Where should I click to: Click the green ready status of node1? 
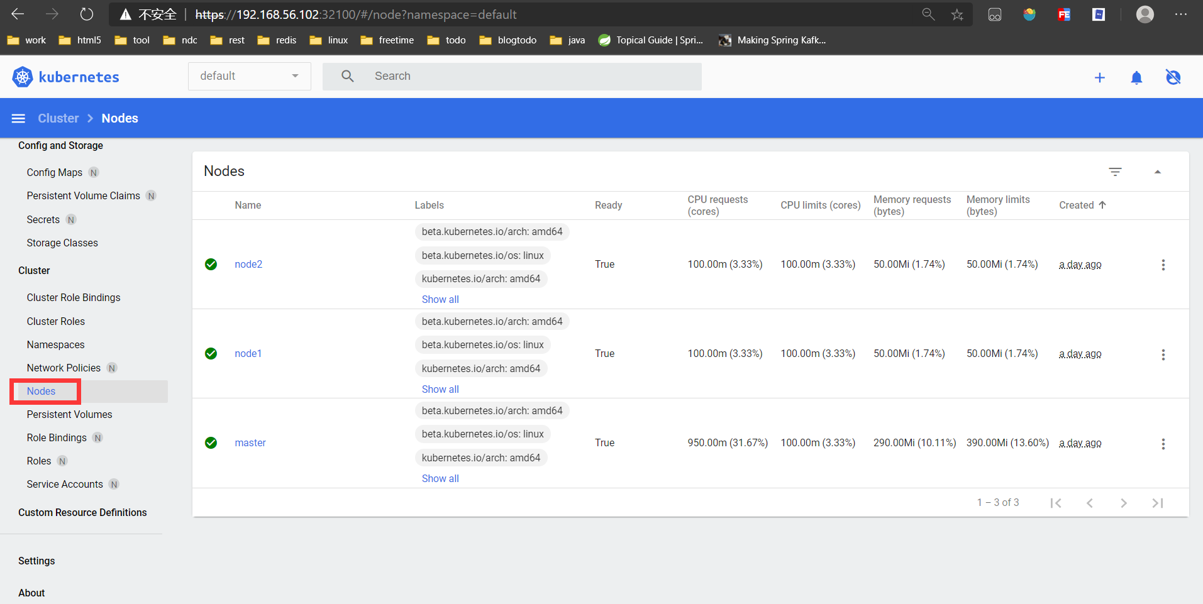tap(211, 354)
